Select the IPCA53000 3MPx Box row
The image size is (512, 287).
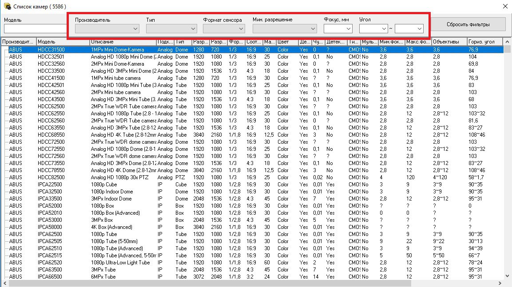coord(255,220)
